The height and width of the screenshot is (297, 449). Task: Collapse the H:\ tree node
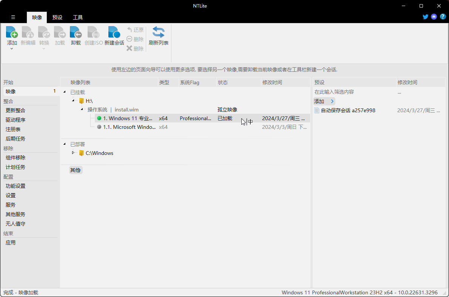[x=73, y=101]
